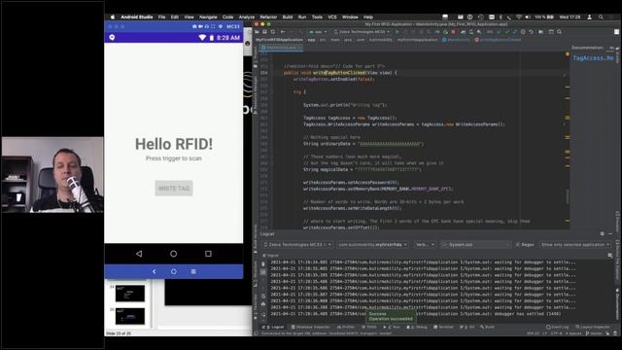This screenshot has height=350, width=622.
Task: Open the Zebra Technologies MC33 device dropdown in toolbar
Action: 362,32
